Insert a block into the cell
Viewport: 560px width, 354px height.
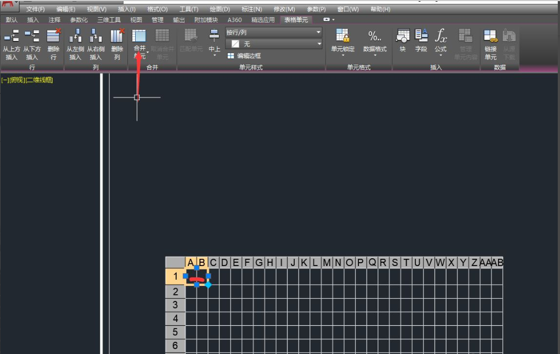click(403, 40)
